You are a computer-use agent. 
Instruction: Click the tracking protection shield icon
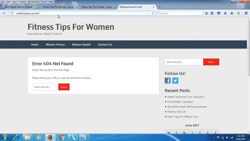(12, 13)
